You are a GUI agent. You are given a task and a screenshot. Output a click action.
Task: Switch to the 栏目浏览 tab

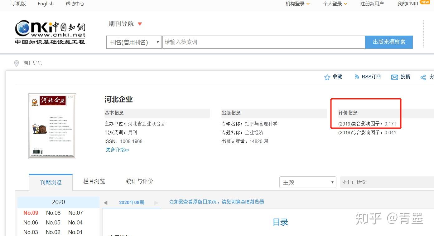point(94,181)
